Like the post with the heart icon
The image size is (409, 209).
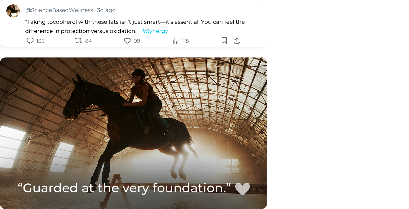(127, 41)
